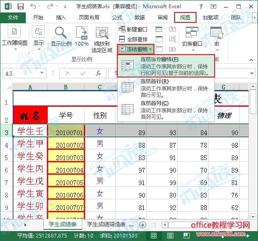Click the zoom in plus in status bar
Screen dimensions: 258x241
click(x=248, y=236)
